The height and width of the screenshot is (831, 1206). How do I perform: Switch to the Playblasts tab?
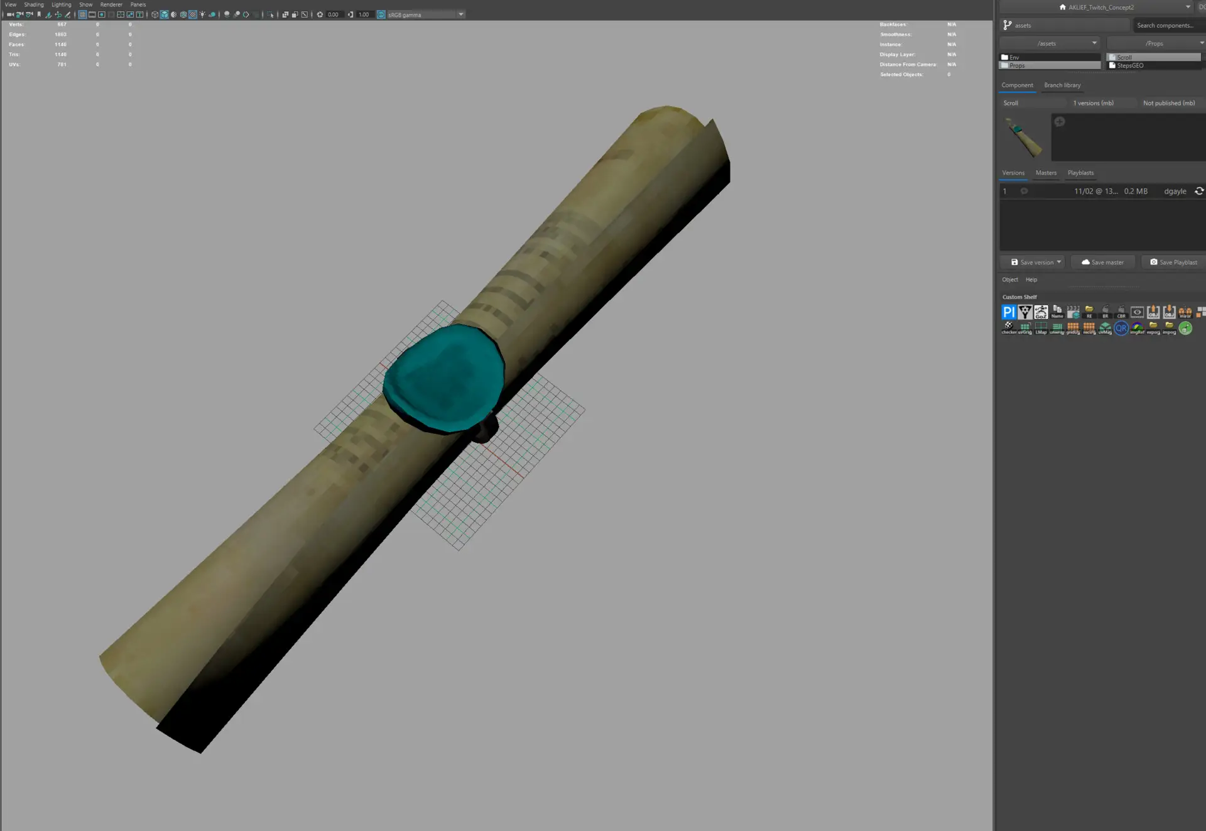click(1080, 173)
